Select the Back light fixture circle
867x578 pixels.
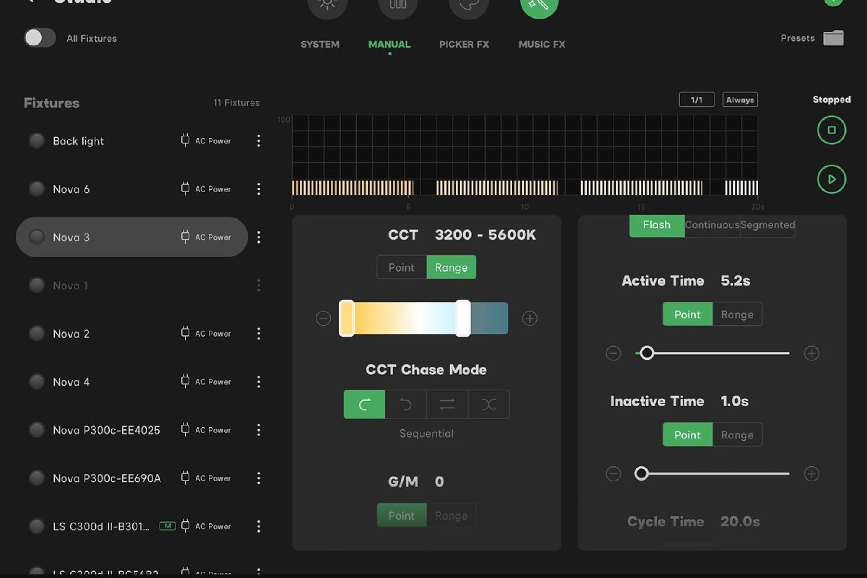pyautogui.click(x=37, y=141)
